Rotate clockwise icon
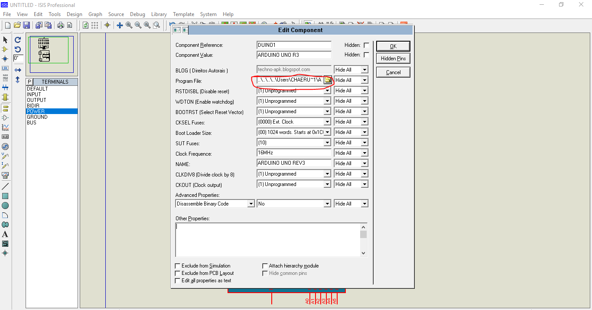 pos(18,39)
